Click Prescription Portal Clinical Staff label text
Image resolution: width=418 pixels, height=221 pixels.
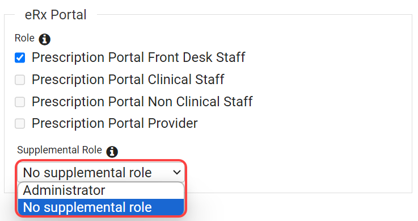(x=128, y=80)
